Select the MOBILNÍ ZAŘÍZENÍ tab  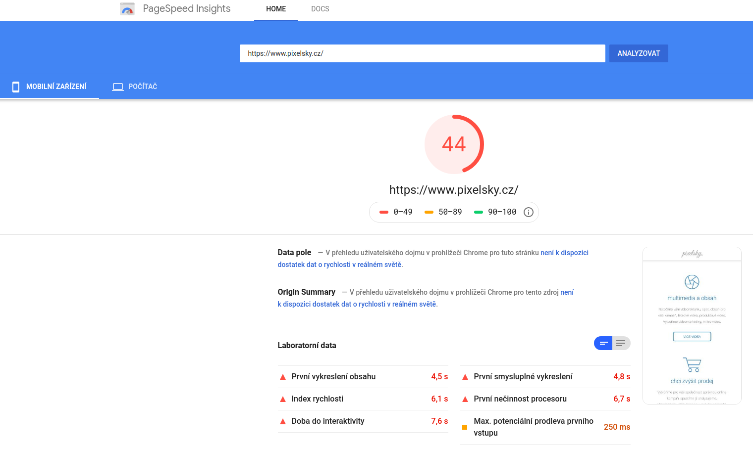pyautogui.click(x=50, y=87)
